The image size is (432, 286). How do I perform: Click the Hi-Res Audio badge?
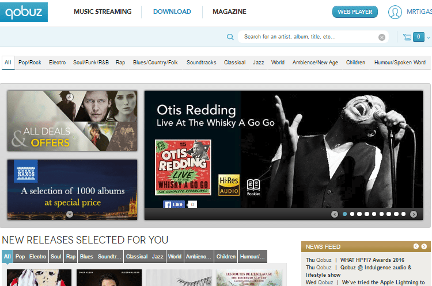229,185
